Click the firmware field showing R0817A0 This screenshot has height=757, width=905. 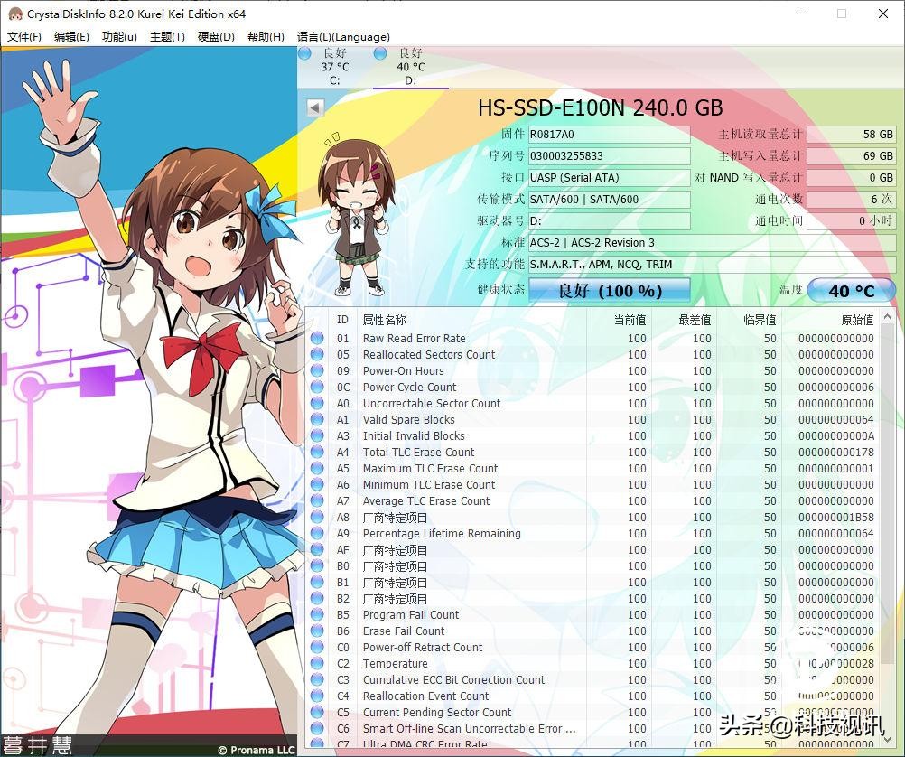point(609,135)
